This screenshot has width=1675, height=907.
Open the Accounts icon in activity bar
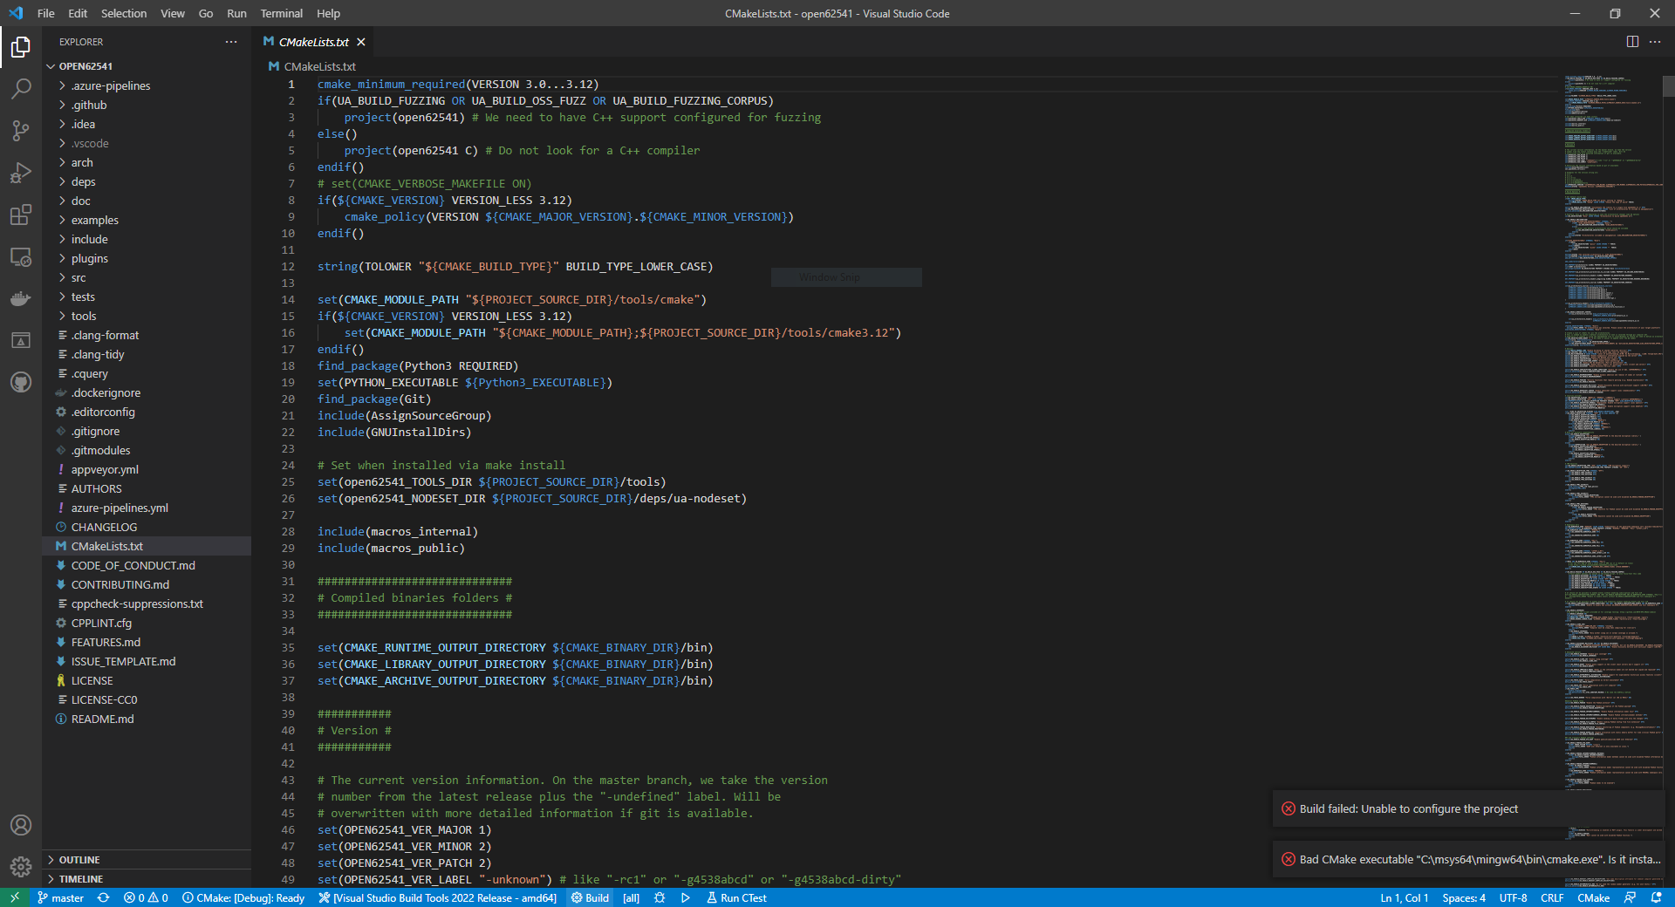pyautogui.click(x=21, y=825)
